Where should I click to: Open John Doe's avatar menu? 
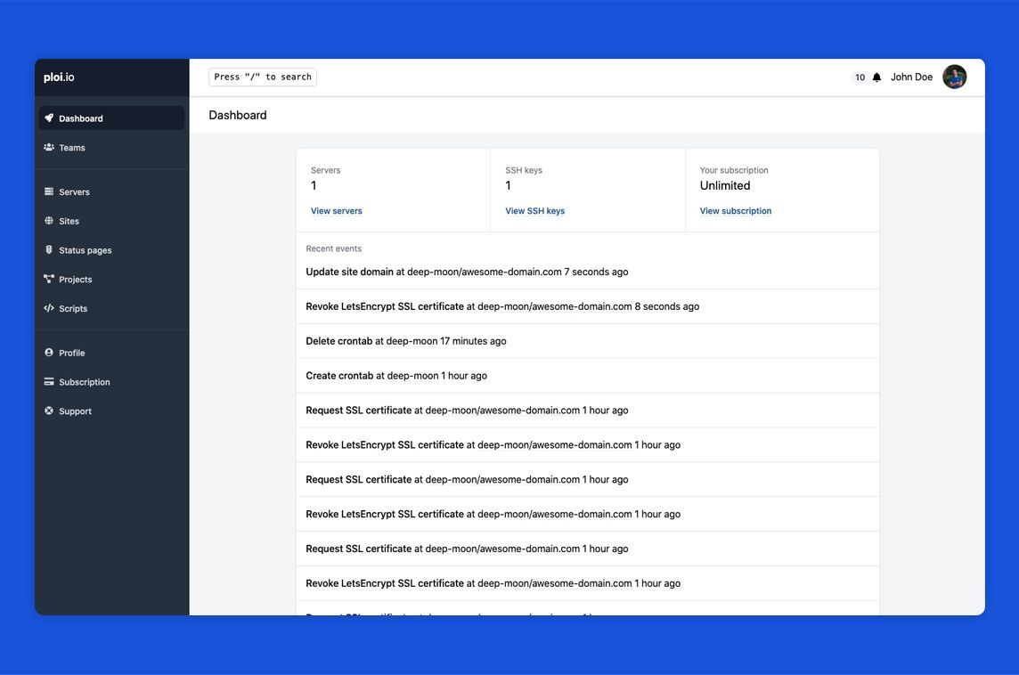[x=954, y=78]
